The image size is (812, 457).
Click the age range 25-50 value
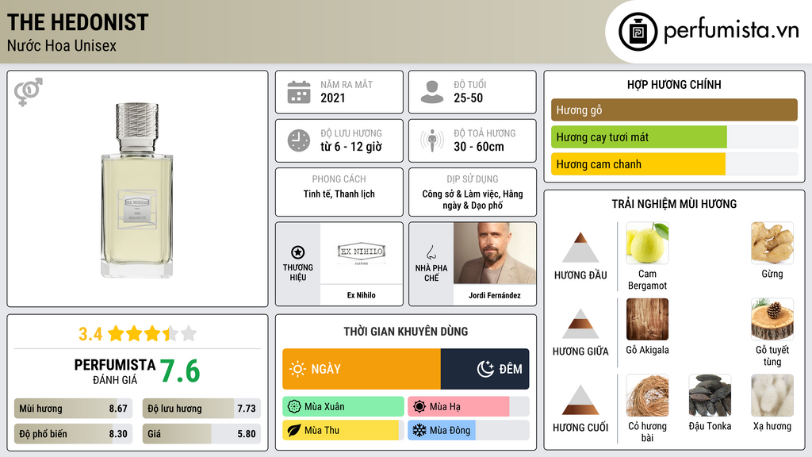[x=468, y=98]
